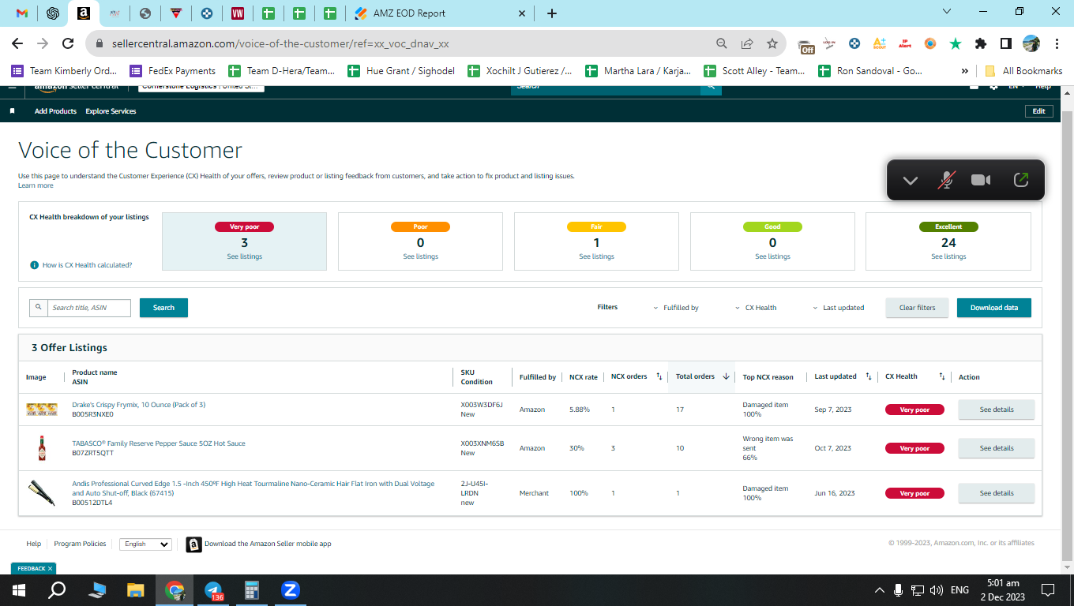Screen dimensions: 1074x606
Task: Open the Hue Grant / Sighodel bookmark
Action: [402, 71]
